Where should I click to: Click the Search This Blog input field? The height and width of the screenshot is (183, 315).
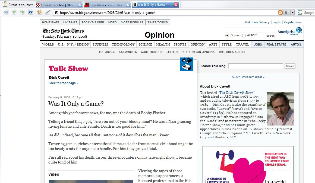coord(255,66)
